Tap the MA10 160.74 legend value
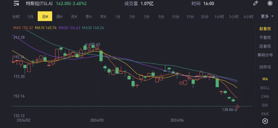This screenshot has width=278, height=128. coord(46,28)
